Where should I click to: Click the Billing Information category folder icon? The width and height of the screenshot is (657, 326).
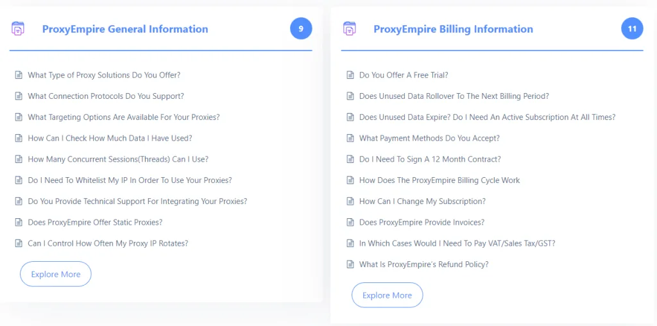click(350, 29)
